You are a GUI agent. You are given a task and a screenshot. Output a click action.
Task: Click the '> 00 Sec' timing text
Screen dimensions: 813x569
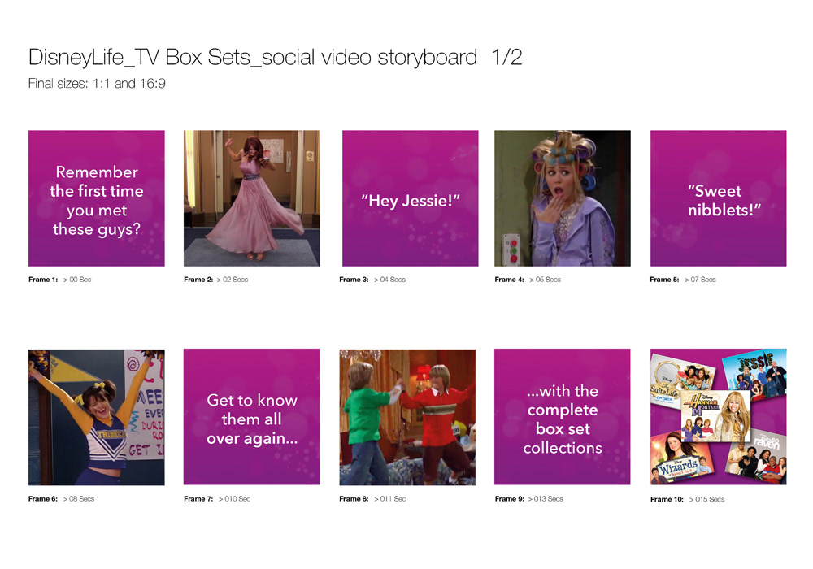(x=77, y=280)
